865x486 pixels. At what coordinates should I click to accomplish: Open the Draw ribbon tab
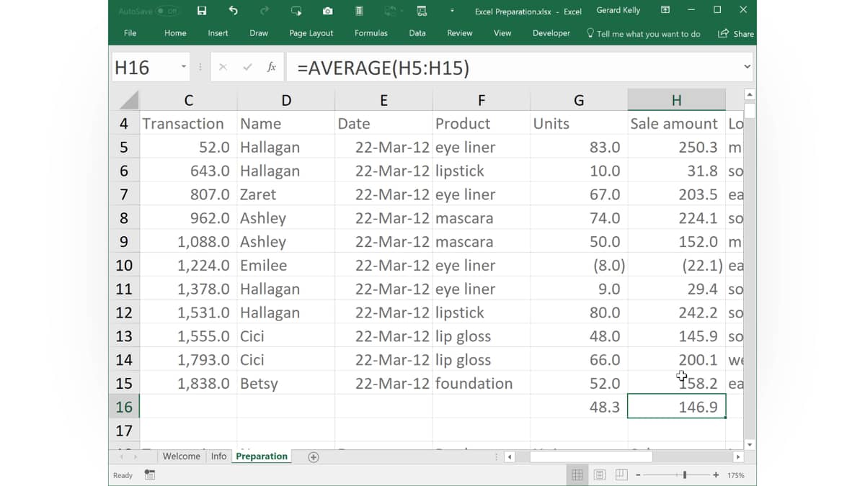(259, 33)
